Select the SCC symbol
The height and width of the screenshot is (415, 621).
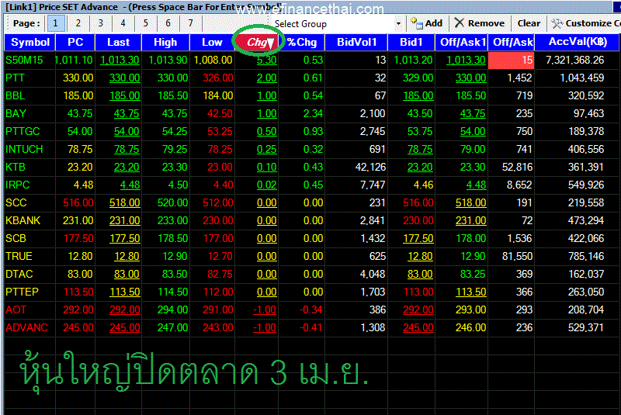point(16,202)
